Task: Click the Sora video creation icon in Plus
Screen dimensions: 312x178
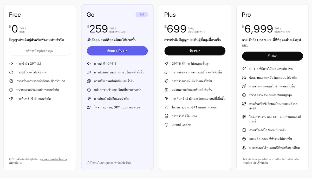Action: [x=166, y=116]
